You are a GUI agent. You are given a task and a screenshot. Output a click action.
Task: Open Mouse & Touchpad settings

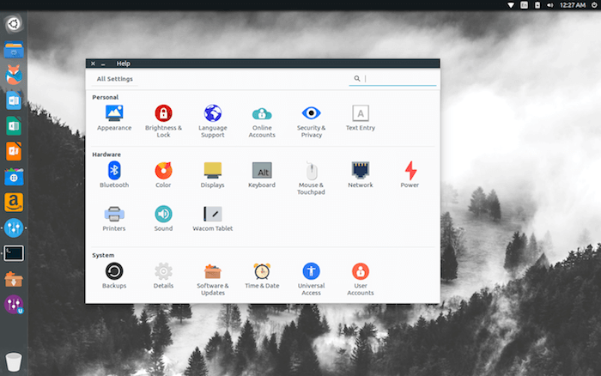coord(311,179)
